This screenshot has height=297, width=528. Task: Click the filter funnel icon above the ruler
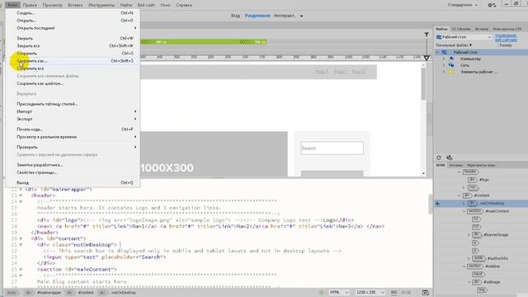(427, 35)
